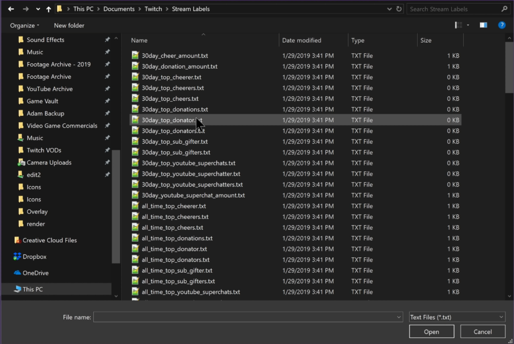Navigate to Documents in breadcrumb
The image size is (514, 344).
(119, 9)
